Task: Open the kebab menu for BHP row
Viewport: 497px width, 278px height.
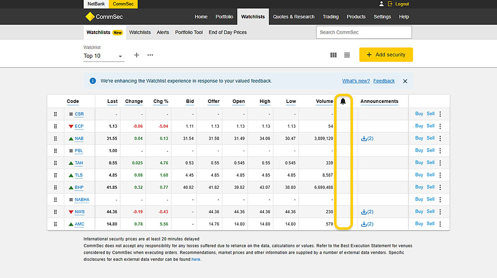Action: click(x=440, y=187)
